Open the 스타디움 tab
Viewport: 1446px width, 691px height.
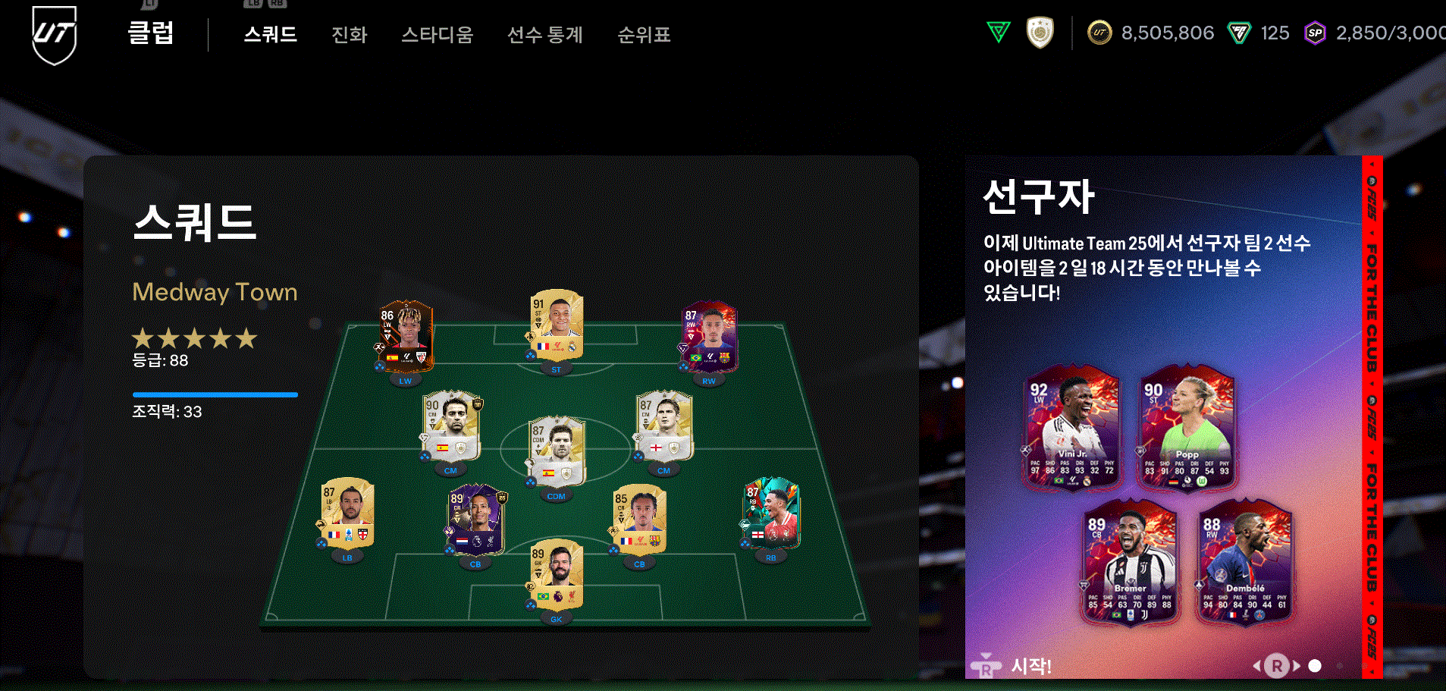pos(438,35)
